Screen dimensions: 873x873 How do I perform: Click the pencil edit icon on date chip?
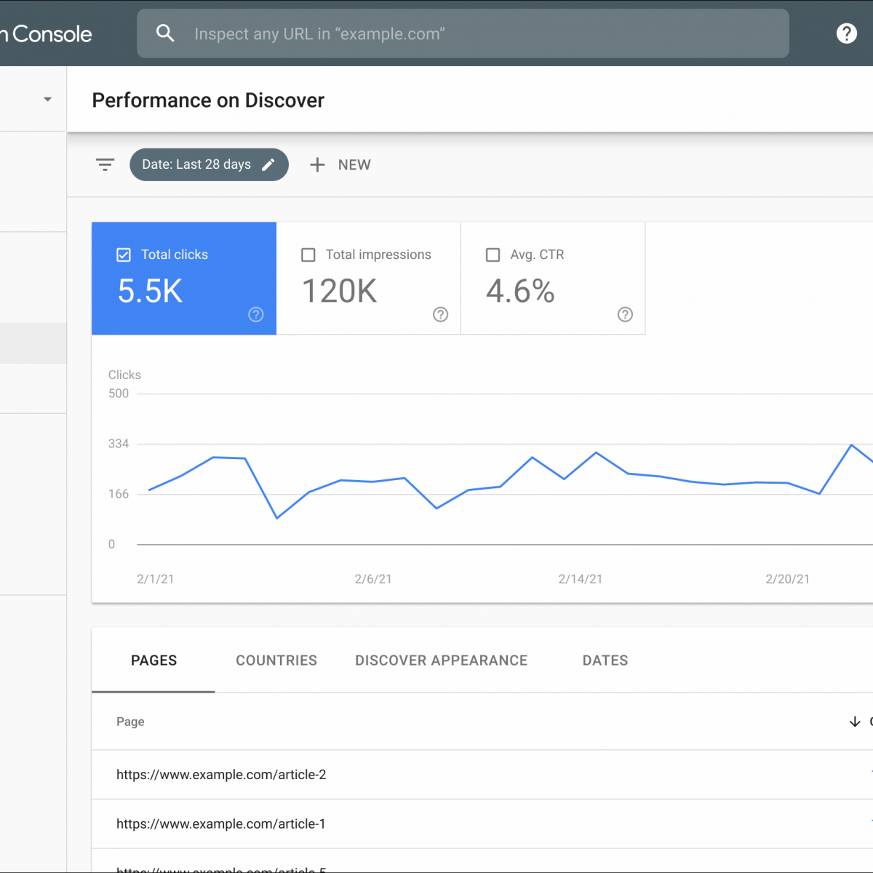268,165
